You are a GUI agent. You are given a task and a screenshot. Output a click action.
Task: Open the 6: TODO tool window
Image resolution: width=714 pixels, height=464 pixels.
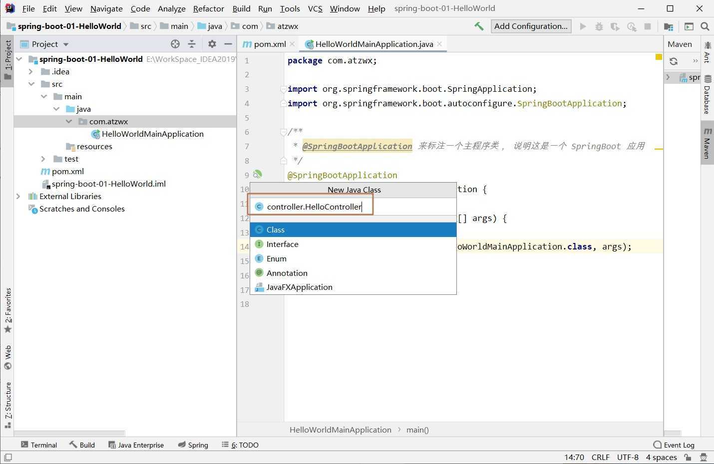point(240,445)
